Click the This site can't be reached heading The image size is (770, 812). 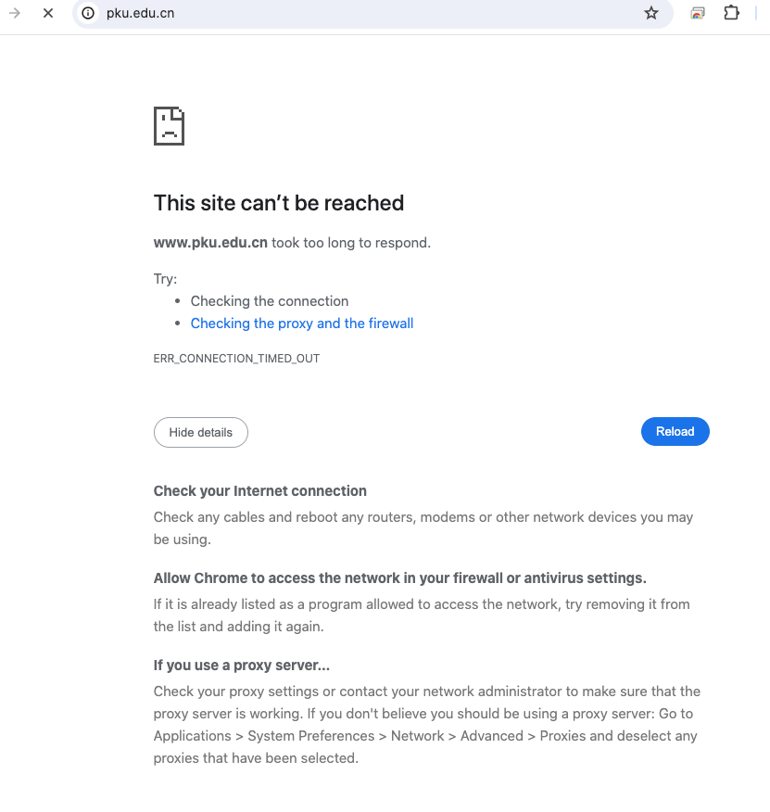(x=279, y=203)
